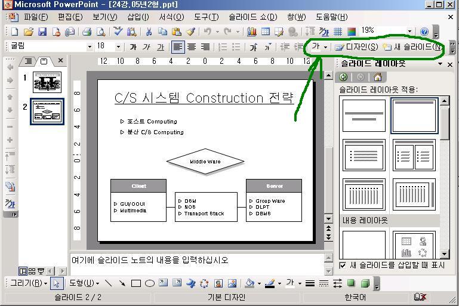
Task: Print the presentation using printer icon
Action: (87, 32)
